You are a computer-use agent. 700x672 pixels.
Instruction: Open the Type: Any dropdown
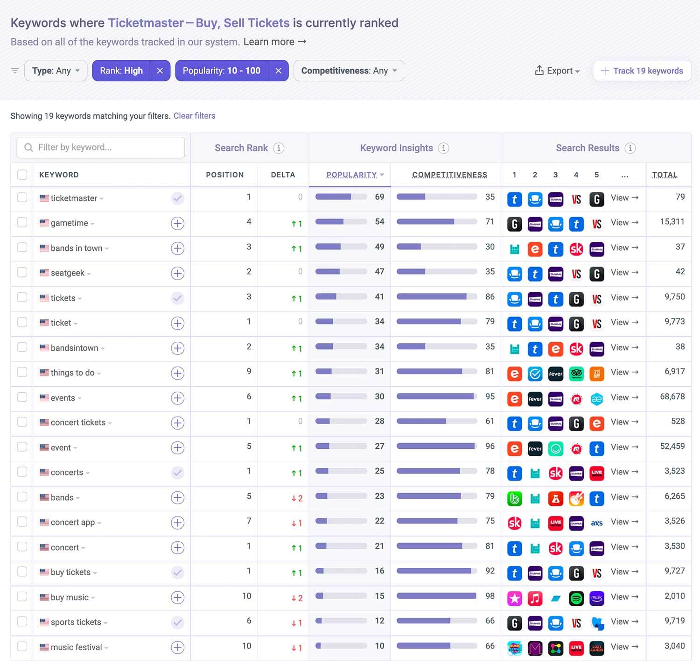(56, 71)
